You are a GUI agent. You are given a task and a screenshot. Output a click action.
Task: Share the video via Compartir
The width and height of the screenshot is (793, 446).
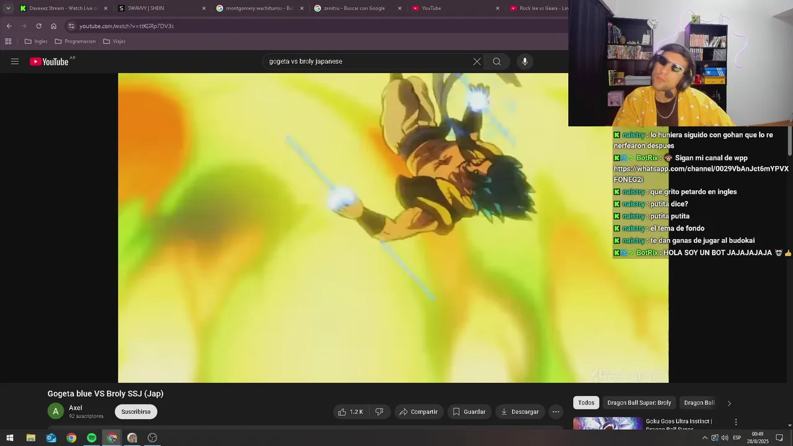point(418,412)
